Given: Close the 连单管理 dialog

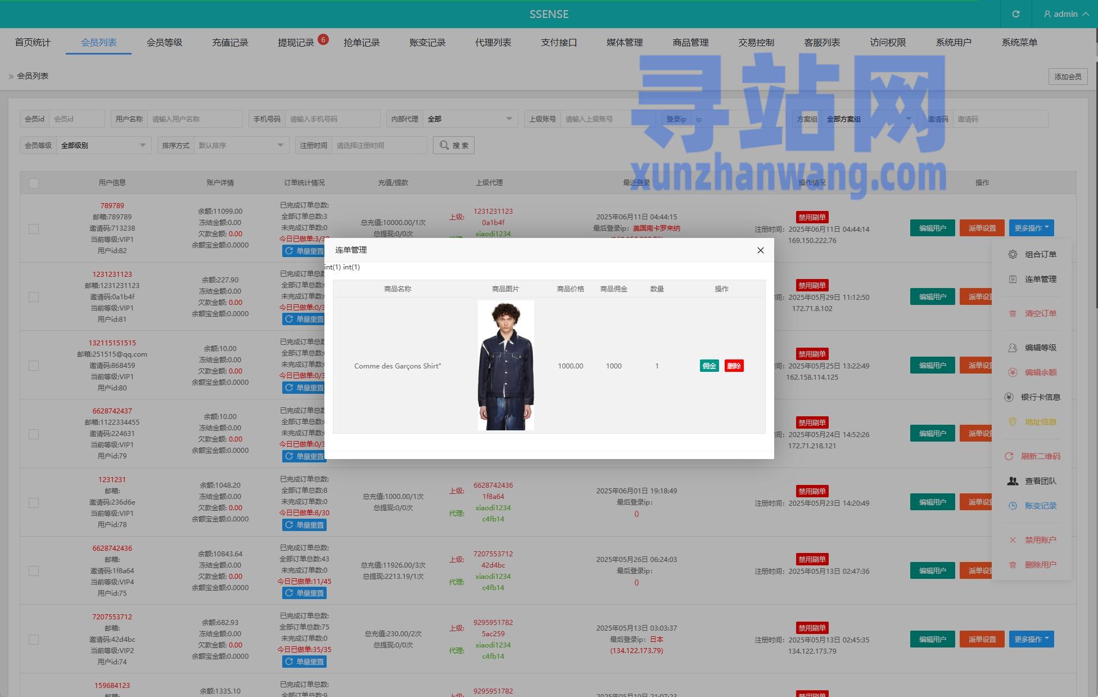Looking at the screenshot, I should click(x=761, y=250).
